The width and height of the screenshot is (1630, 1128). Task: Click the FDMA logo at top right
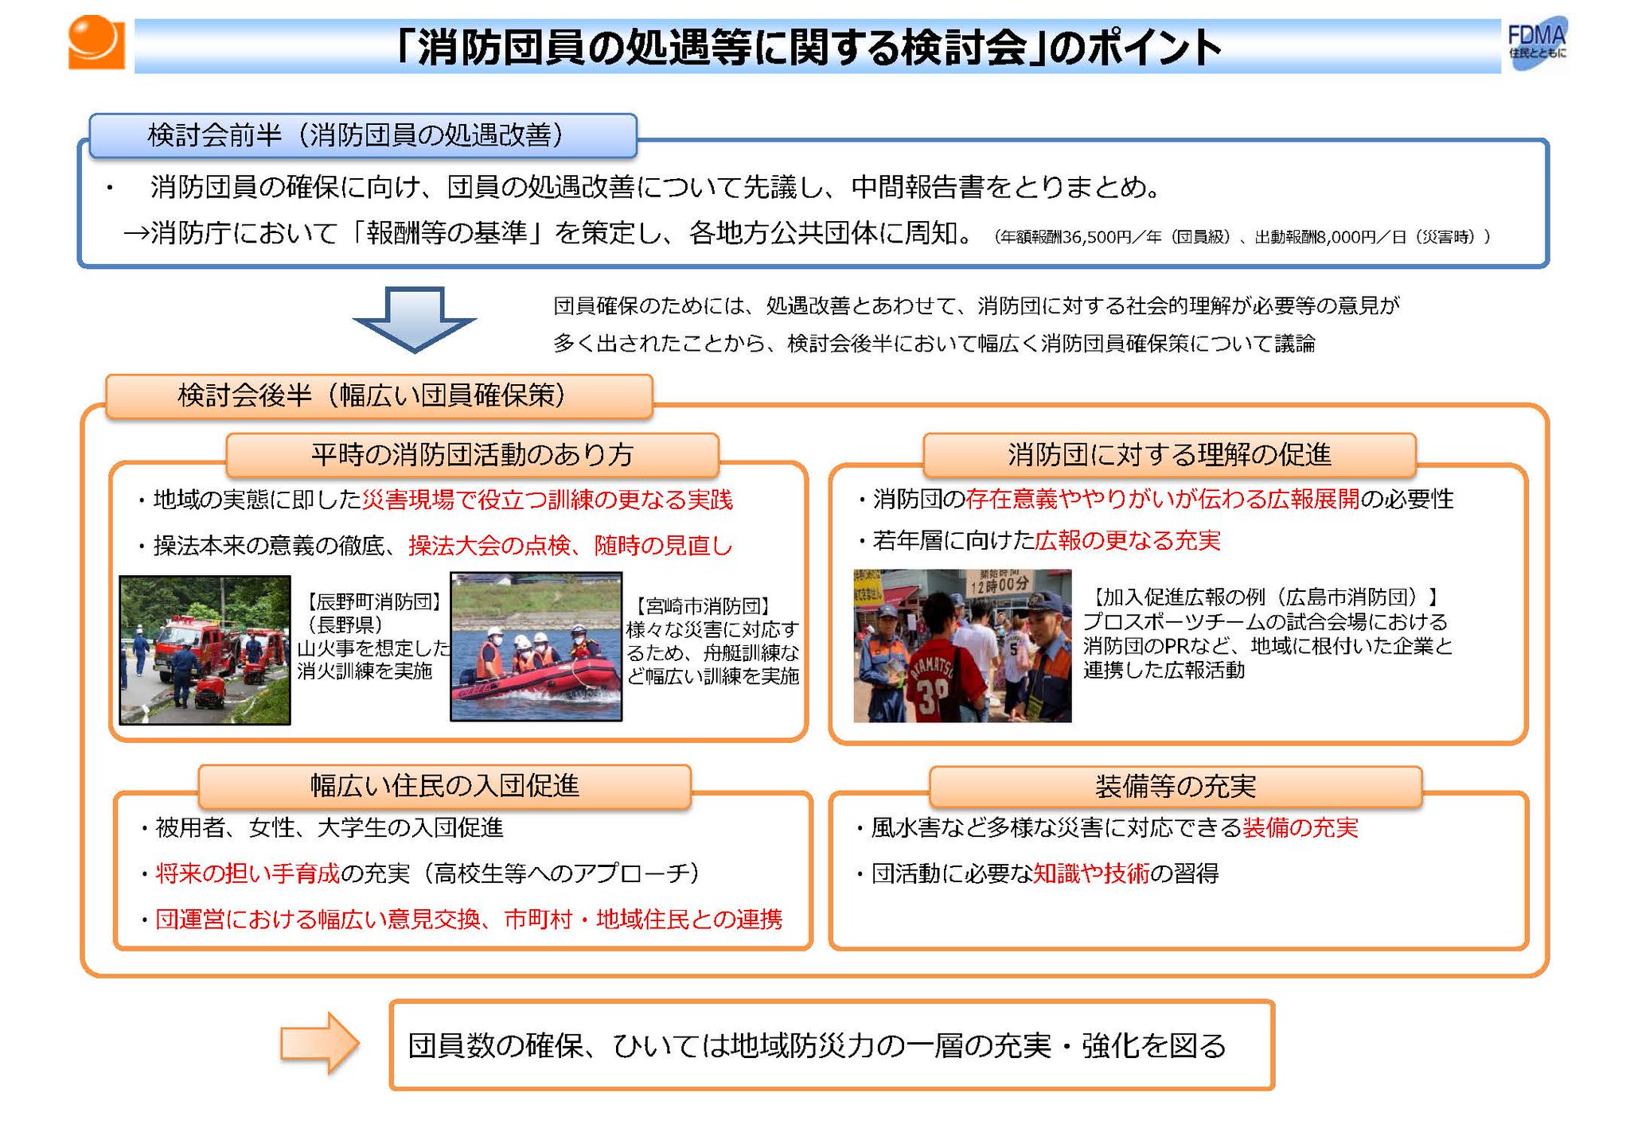[x=1537, y=43]
